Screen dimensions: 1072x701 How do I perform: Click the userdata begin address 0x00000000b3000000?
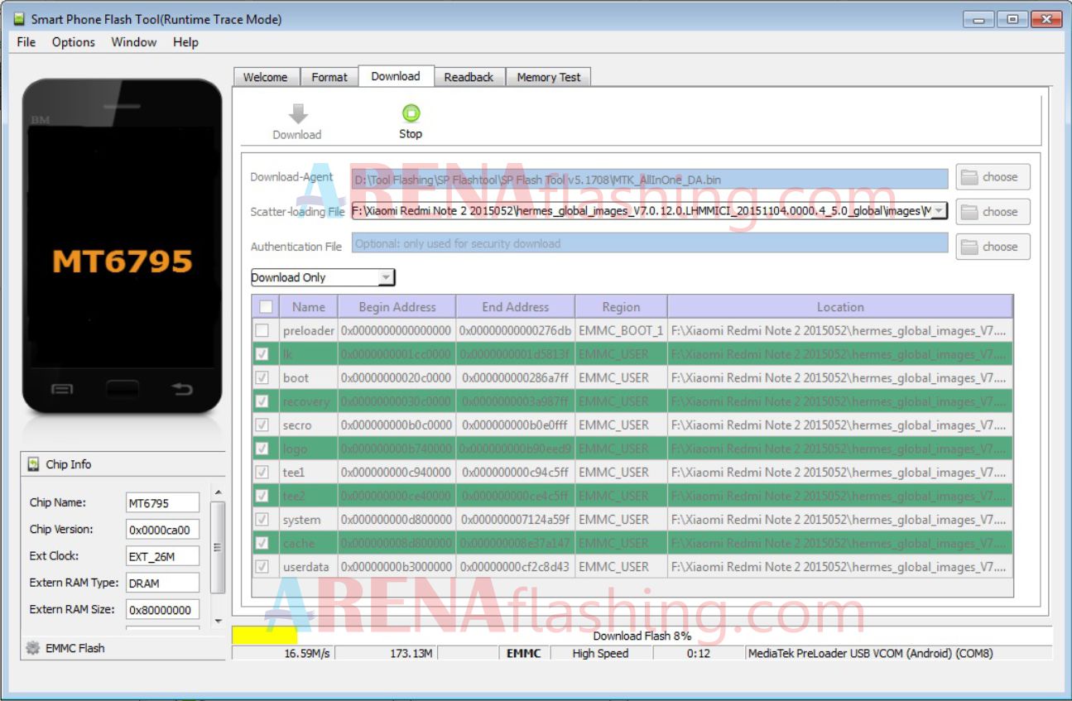point(397,567)
